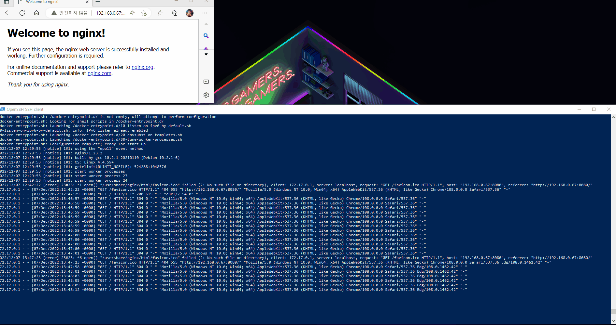The width and height of the screenshot is (616, 325).
Task: Open Read aloud in the address bar
Action: [x=132, y=13]
